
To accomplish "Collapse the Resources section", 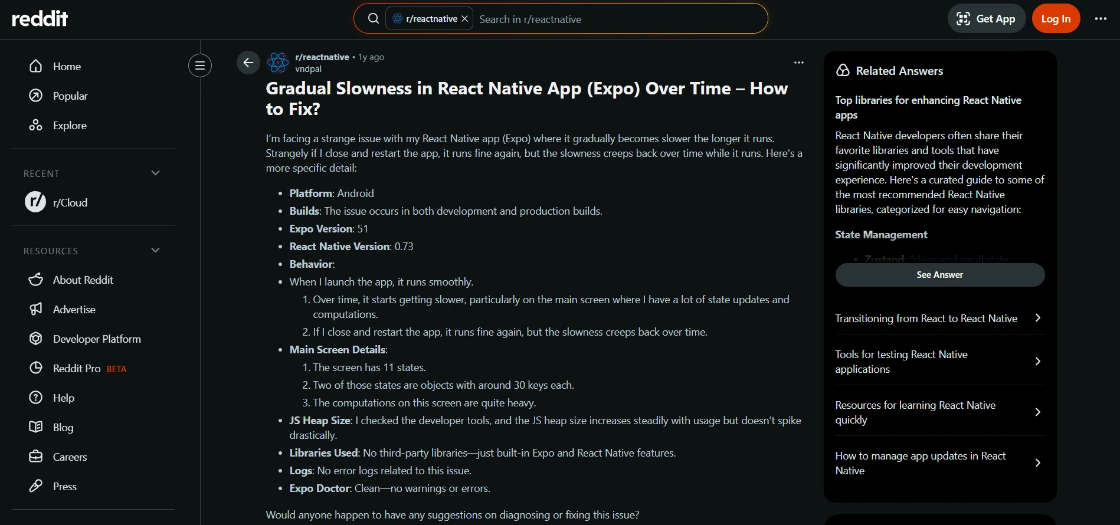I will click(x=155, y=251).
